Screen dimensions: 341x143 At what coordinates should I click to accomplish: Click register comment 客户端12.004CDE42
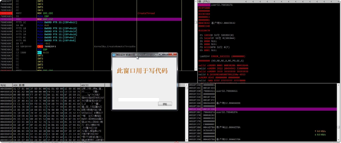coord(223,23)
